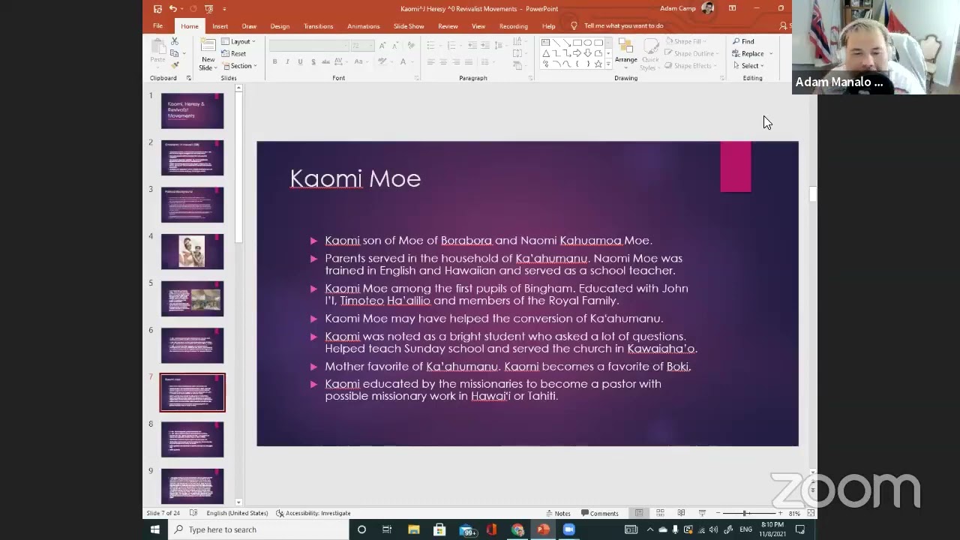Image resolution: width=960 pixels, height=540 pixels.
Task: Click the Save icon in the title bar
Action: pyautogui.click(x=157, y=9)
